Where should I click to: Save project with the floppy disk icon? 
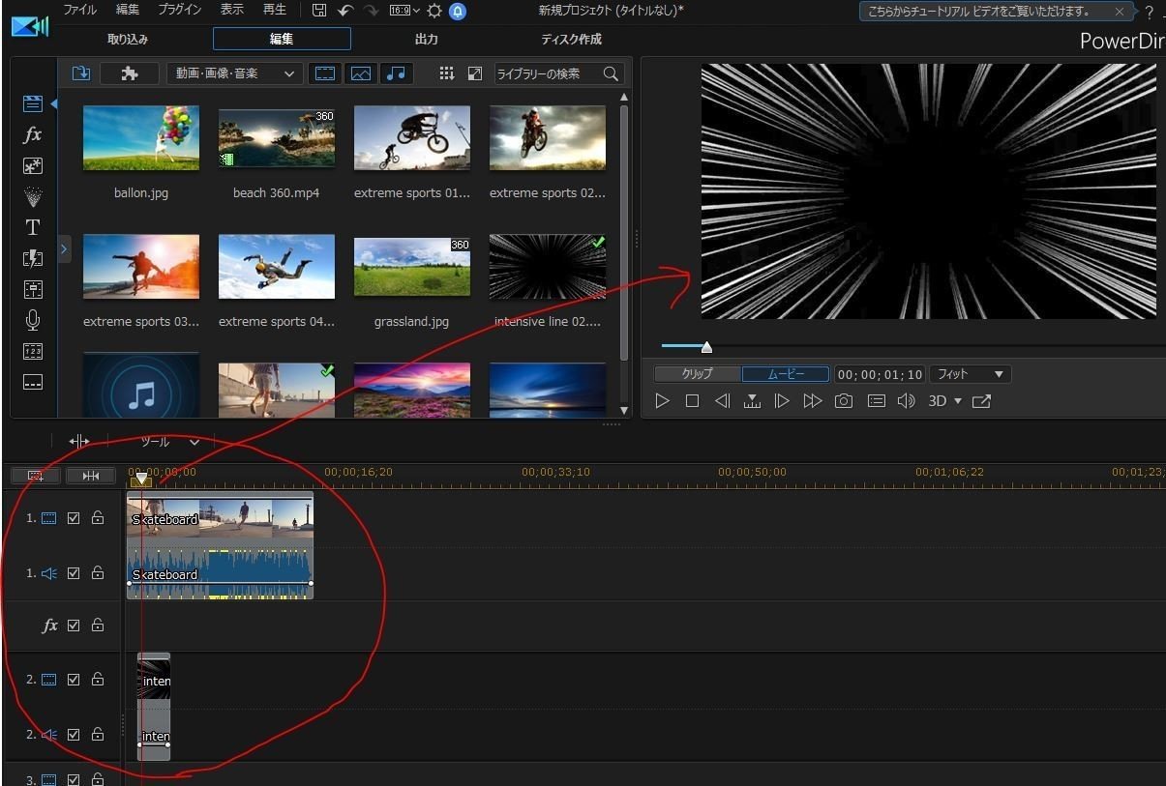point(319,11)
